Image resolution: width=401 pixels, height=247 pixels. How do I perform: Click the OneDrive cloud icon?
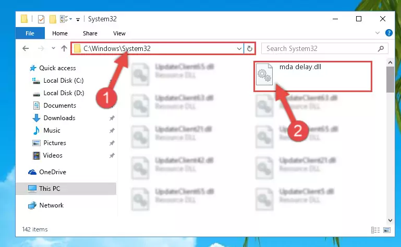(x=32, y=172)
